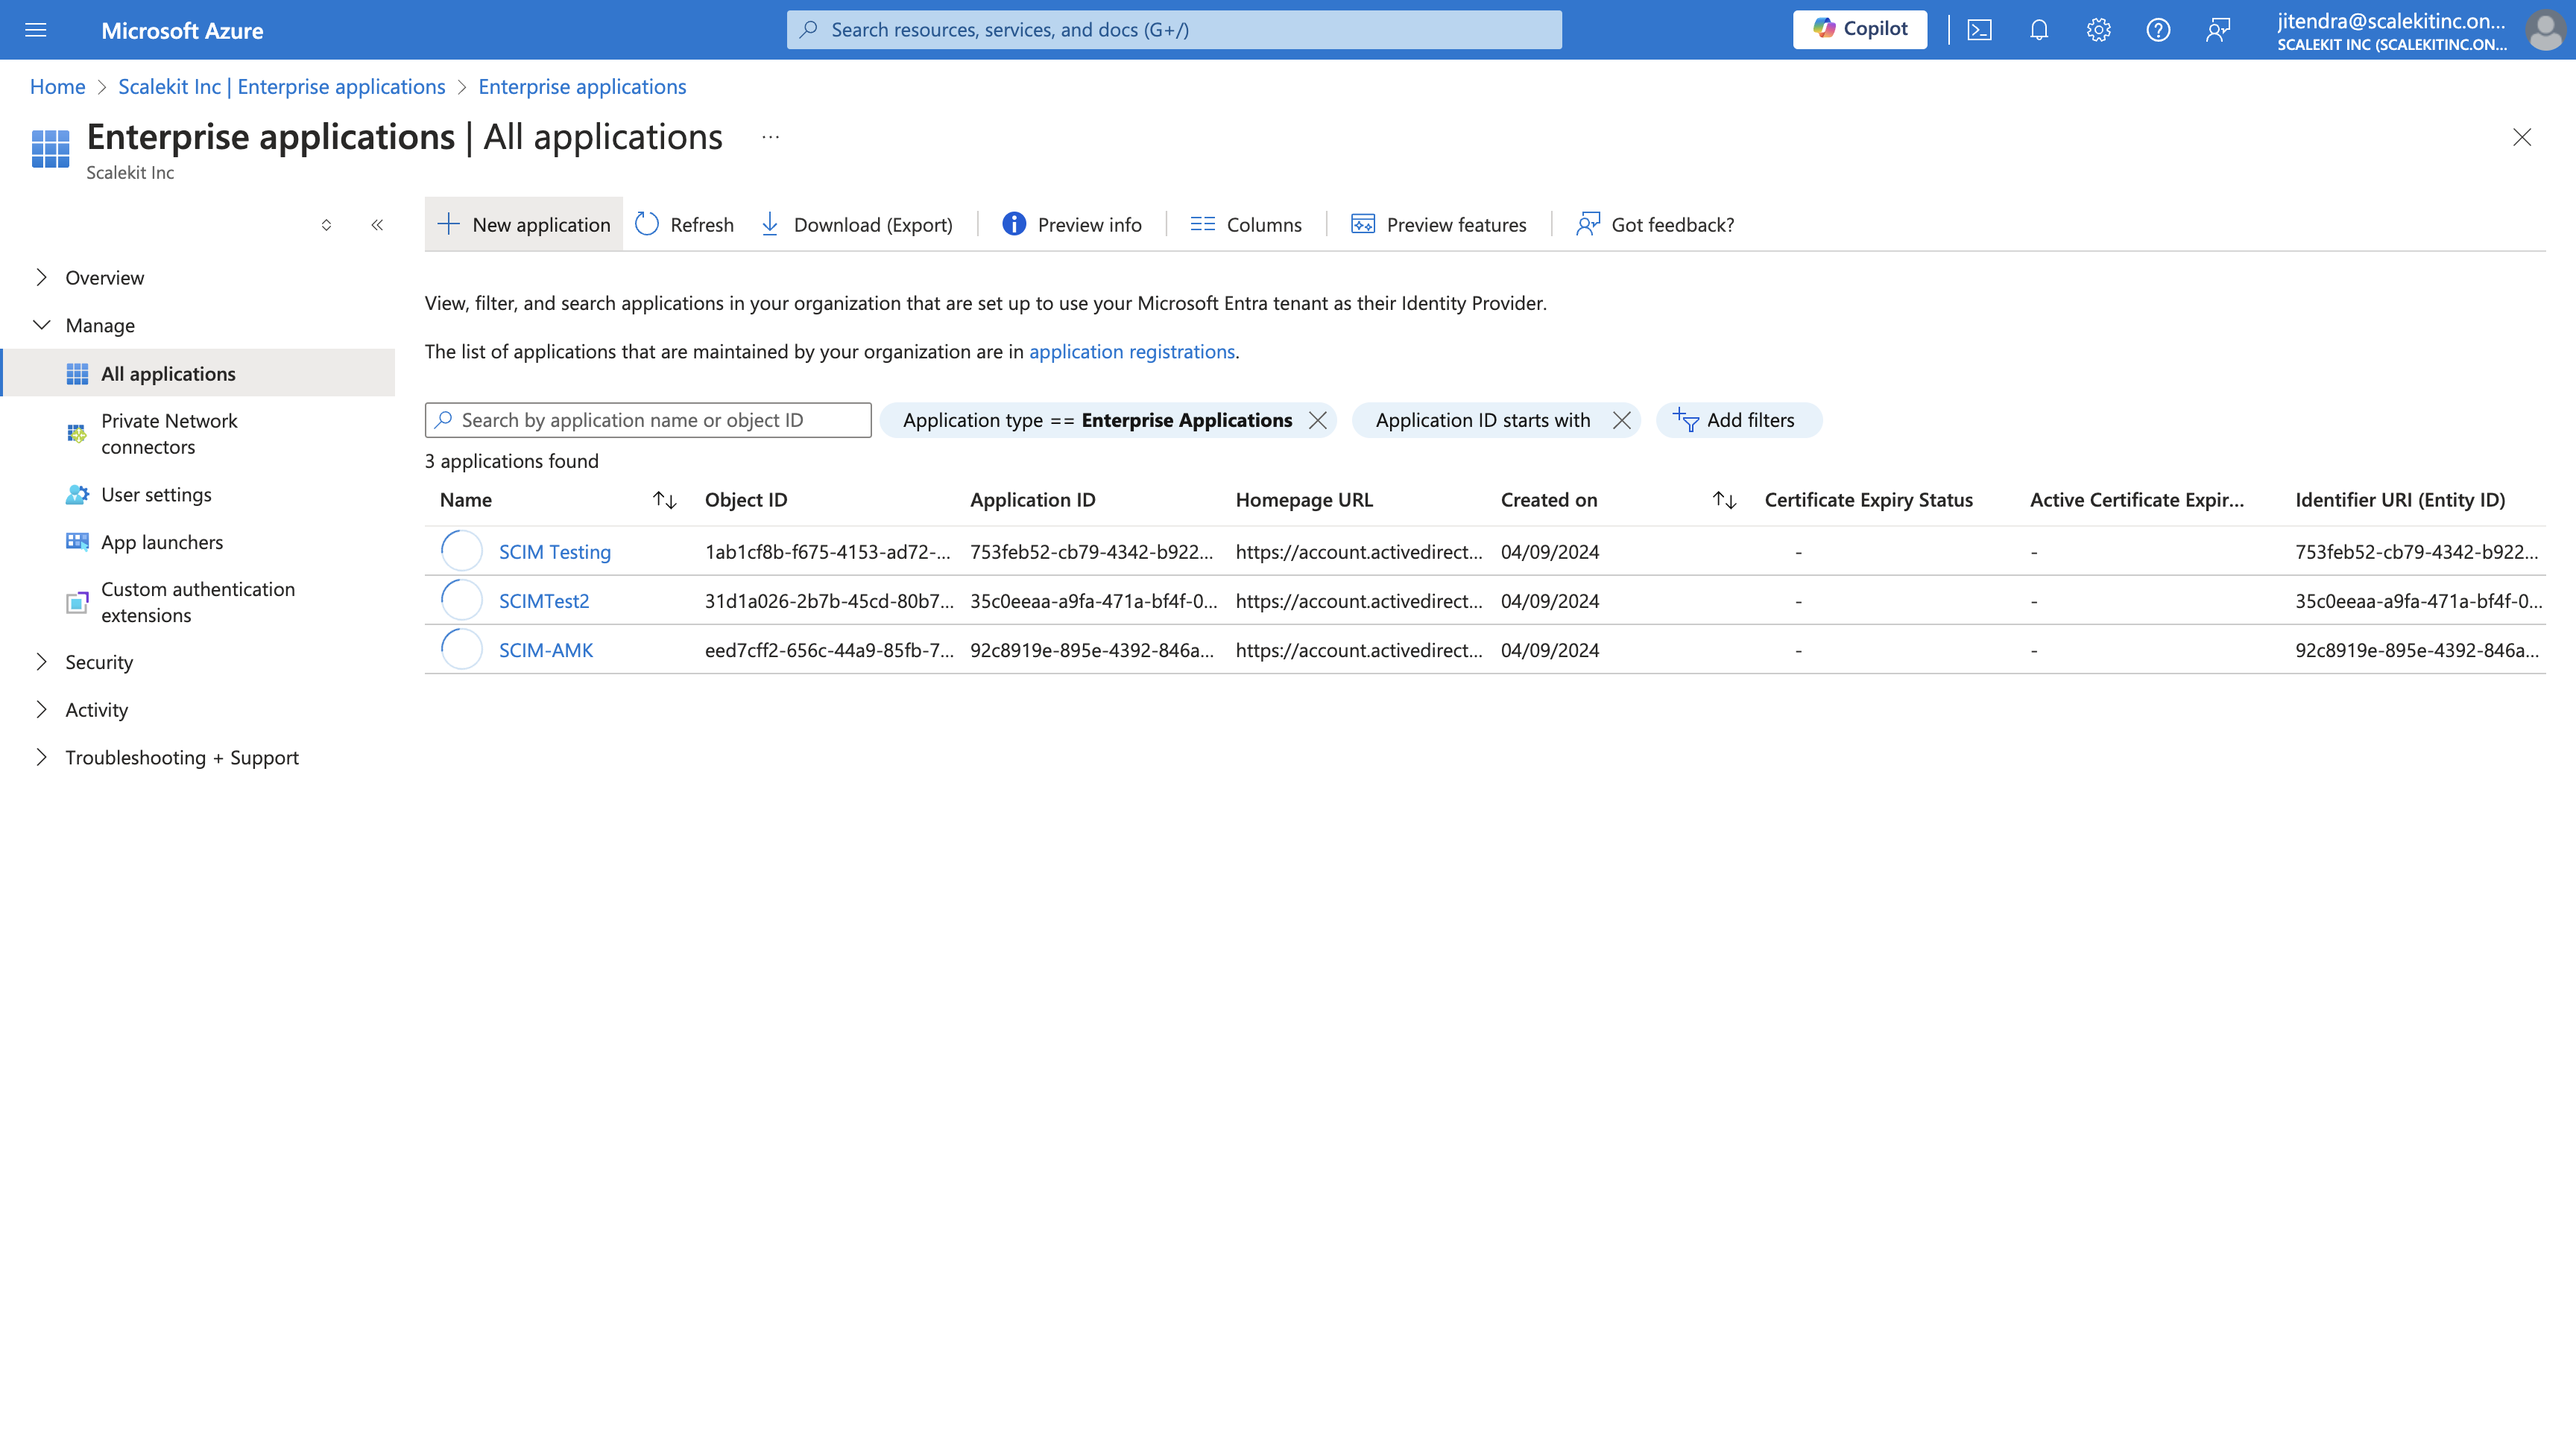This screenshot has height=1429, width=2576.
Task: Click Got feedback?
Action: 1655,224
